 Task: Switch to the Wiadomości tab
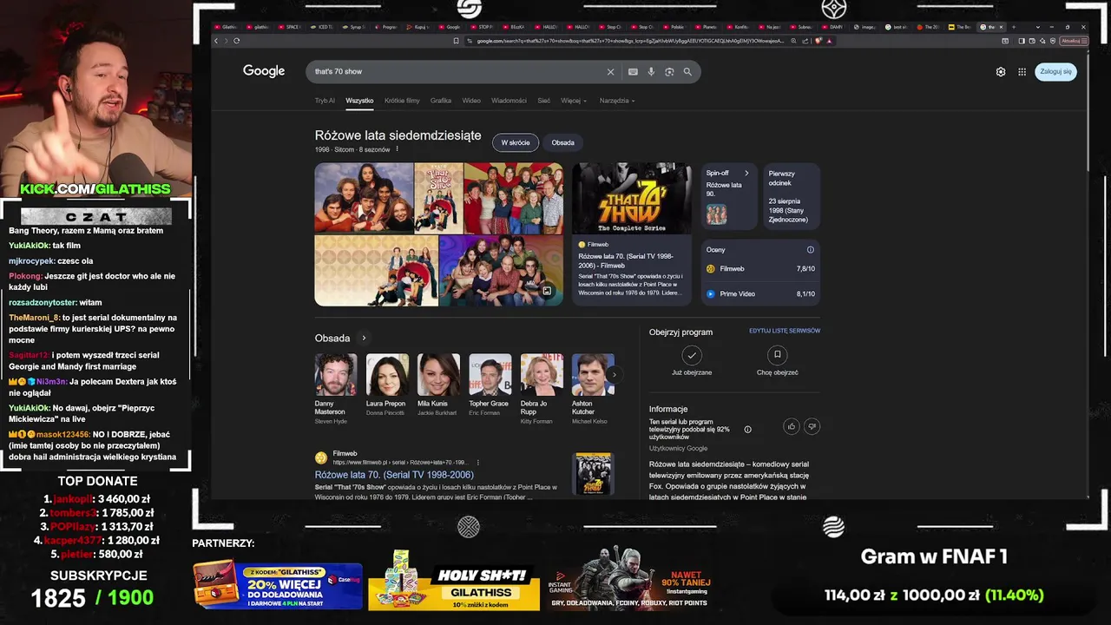point(509,101)
